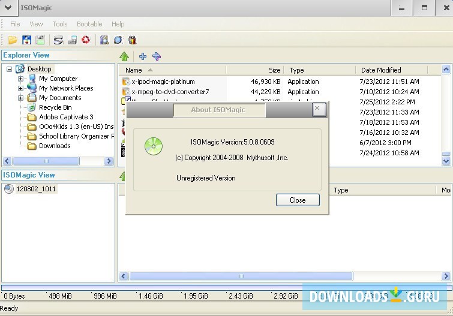Image resolution: width=453 pixels, height=316 pixels.
Task: Click the 7/24/2012 10:58 AM date cell
Action: click(x=389, y=153)
